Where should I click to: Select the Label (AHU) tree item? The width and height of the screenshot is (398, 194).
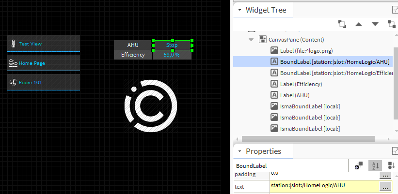click(294, 95)
